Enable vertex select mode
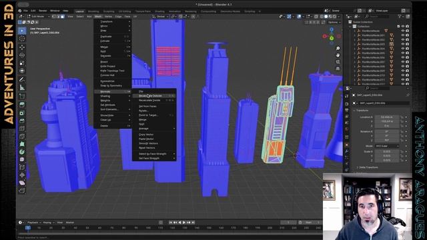The image size is (427, 240). 53,17
